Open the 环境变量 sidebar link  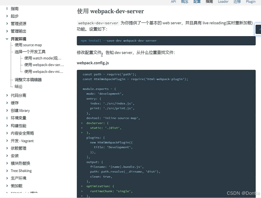pyautogui.click(x=19, y=118)
